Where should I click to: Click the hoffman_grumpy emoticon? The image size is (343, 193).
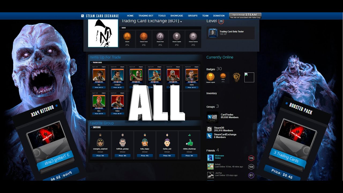pos(122,142)
